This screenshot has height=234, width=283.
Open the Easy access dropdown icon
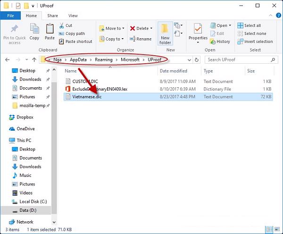(x=178, y=33)
